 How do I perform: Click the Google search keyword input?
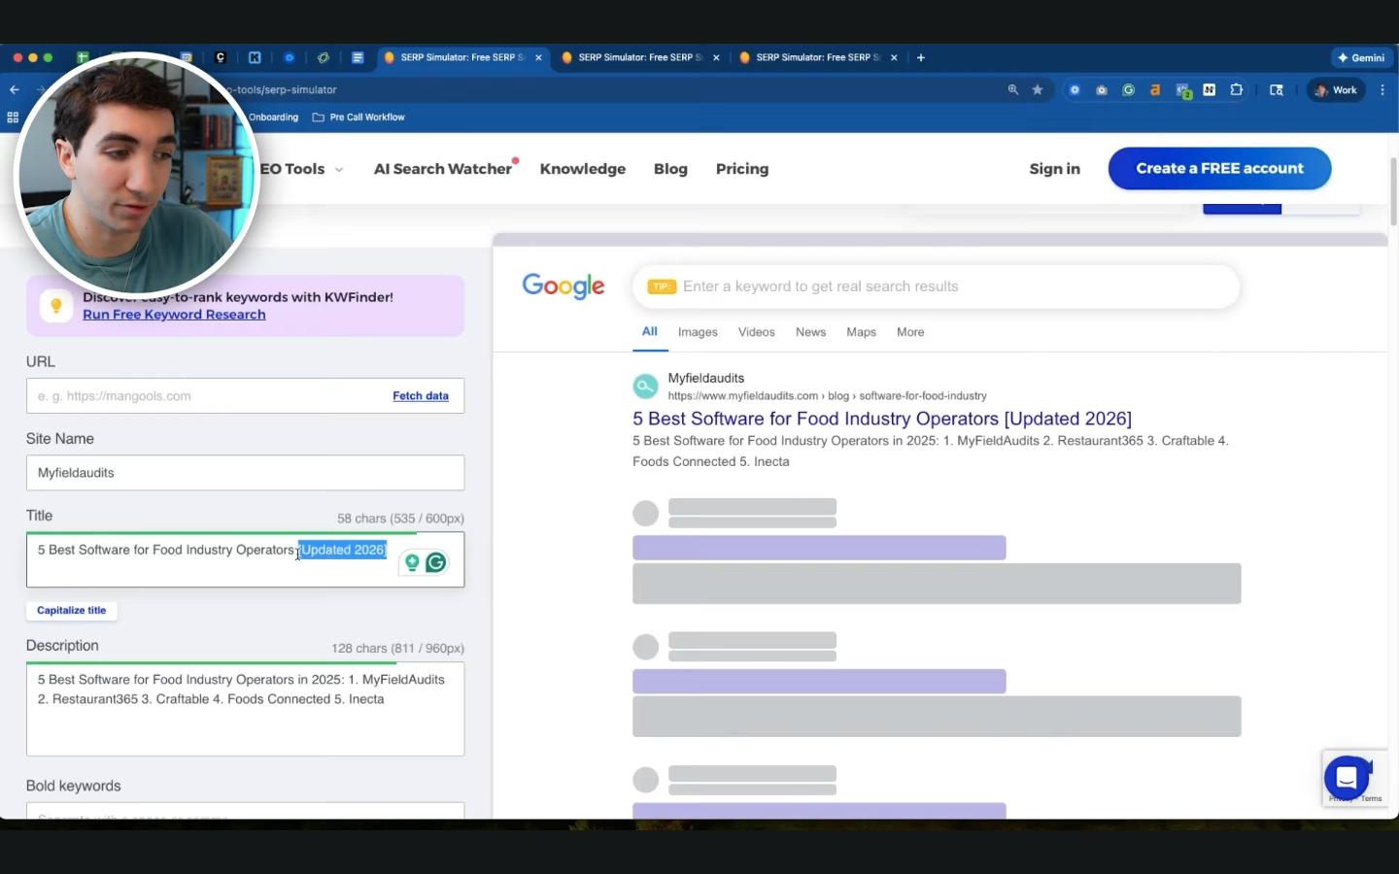pyautogui.click(x=936, y=286)
